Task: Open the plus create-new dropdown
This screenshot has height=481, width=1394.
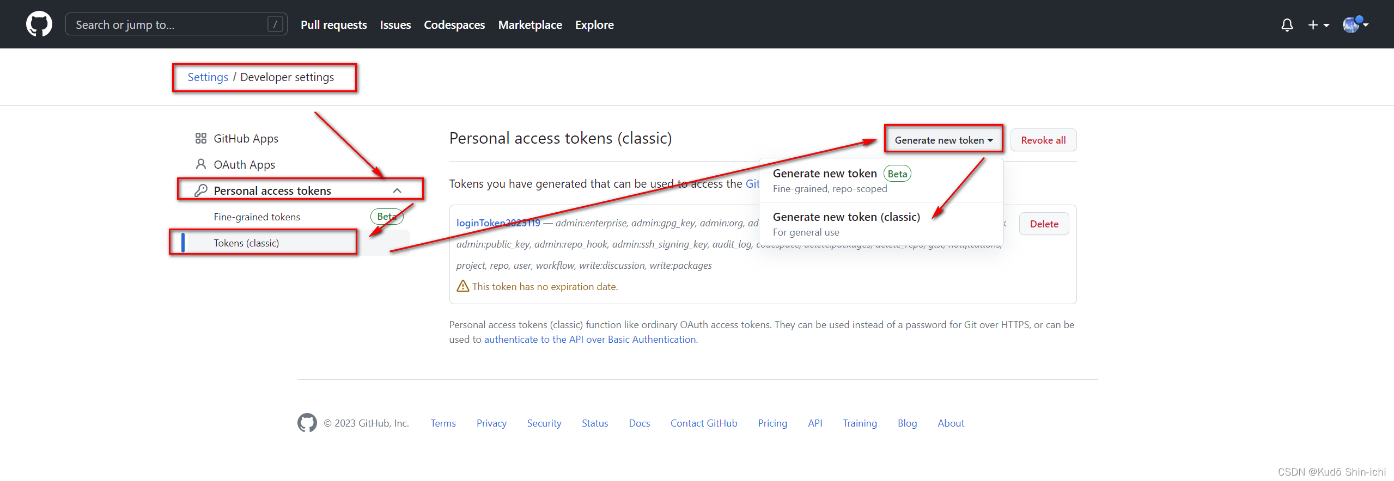Action: pyautogui.click(x=1318, y=25)
